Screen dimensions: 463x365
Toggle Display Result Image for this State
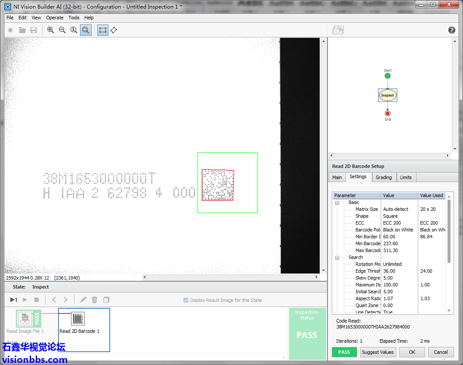pos(186,300)
